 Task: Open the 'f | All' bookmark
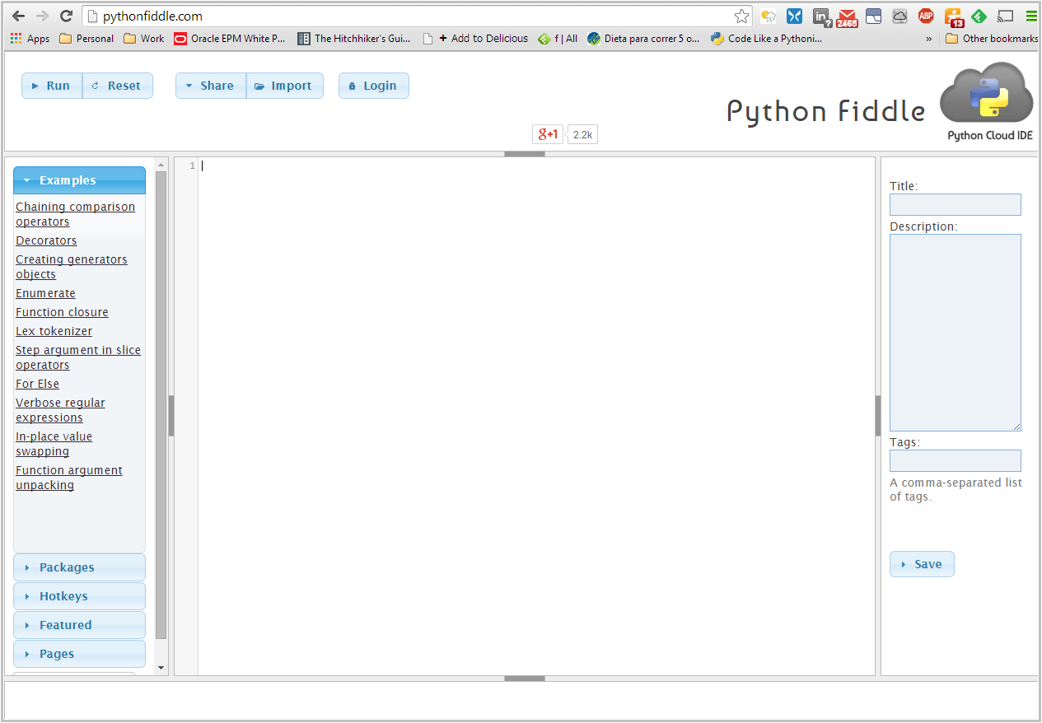[x=558, y=39]
